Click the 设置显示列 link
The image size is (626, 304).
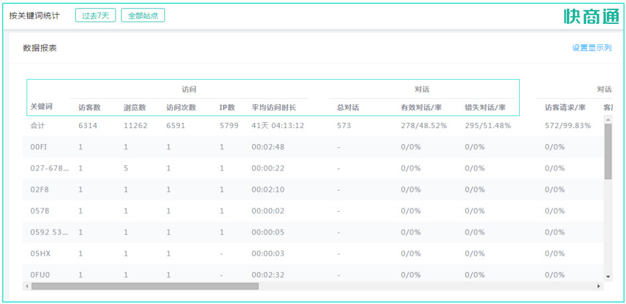pos(591,48)
